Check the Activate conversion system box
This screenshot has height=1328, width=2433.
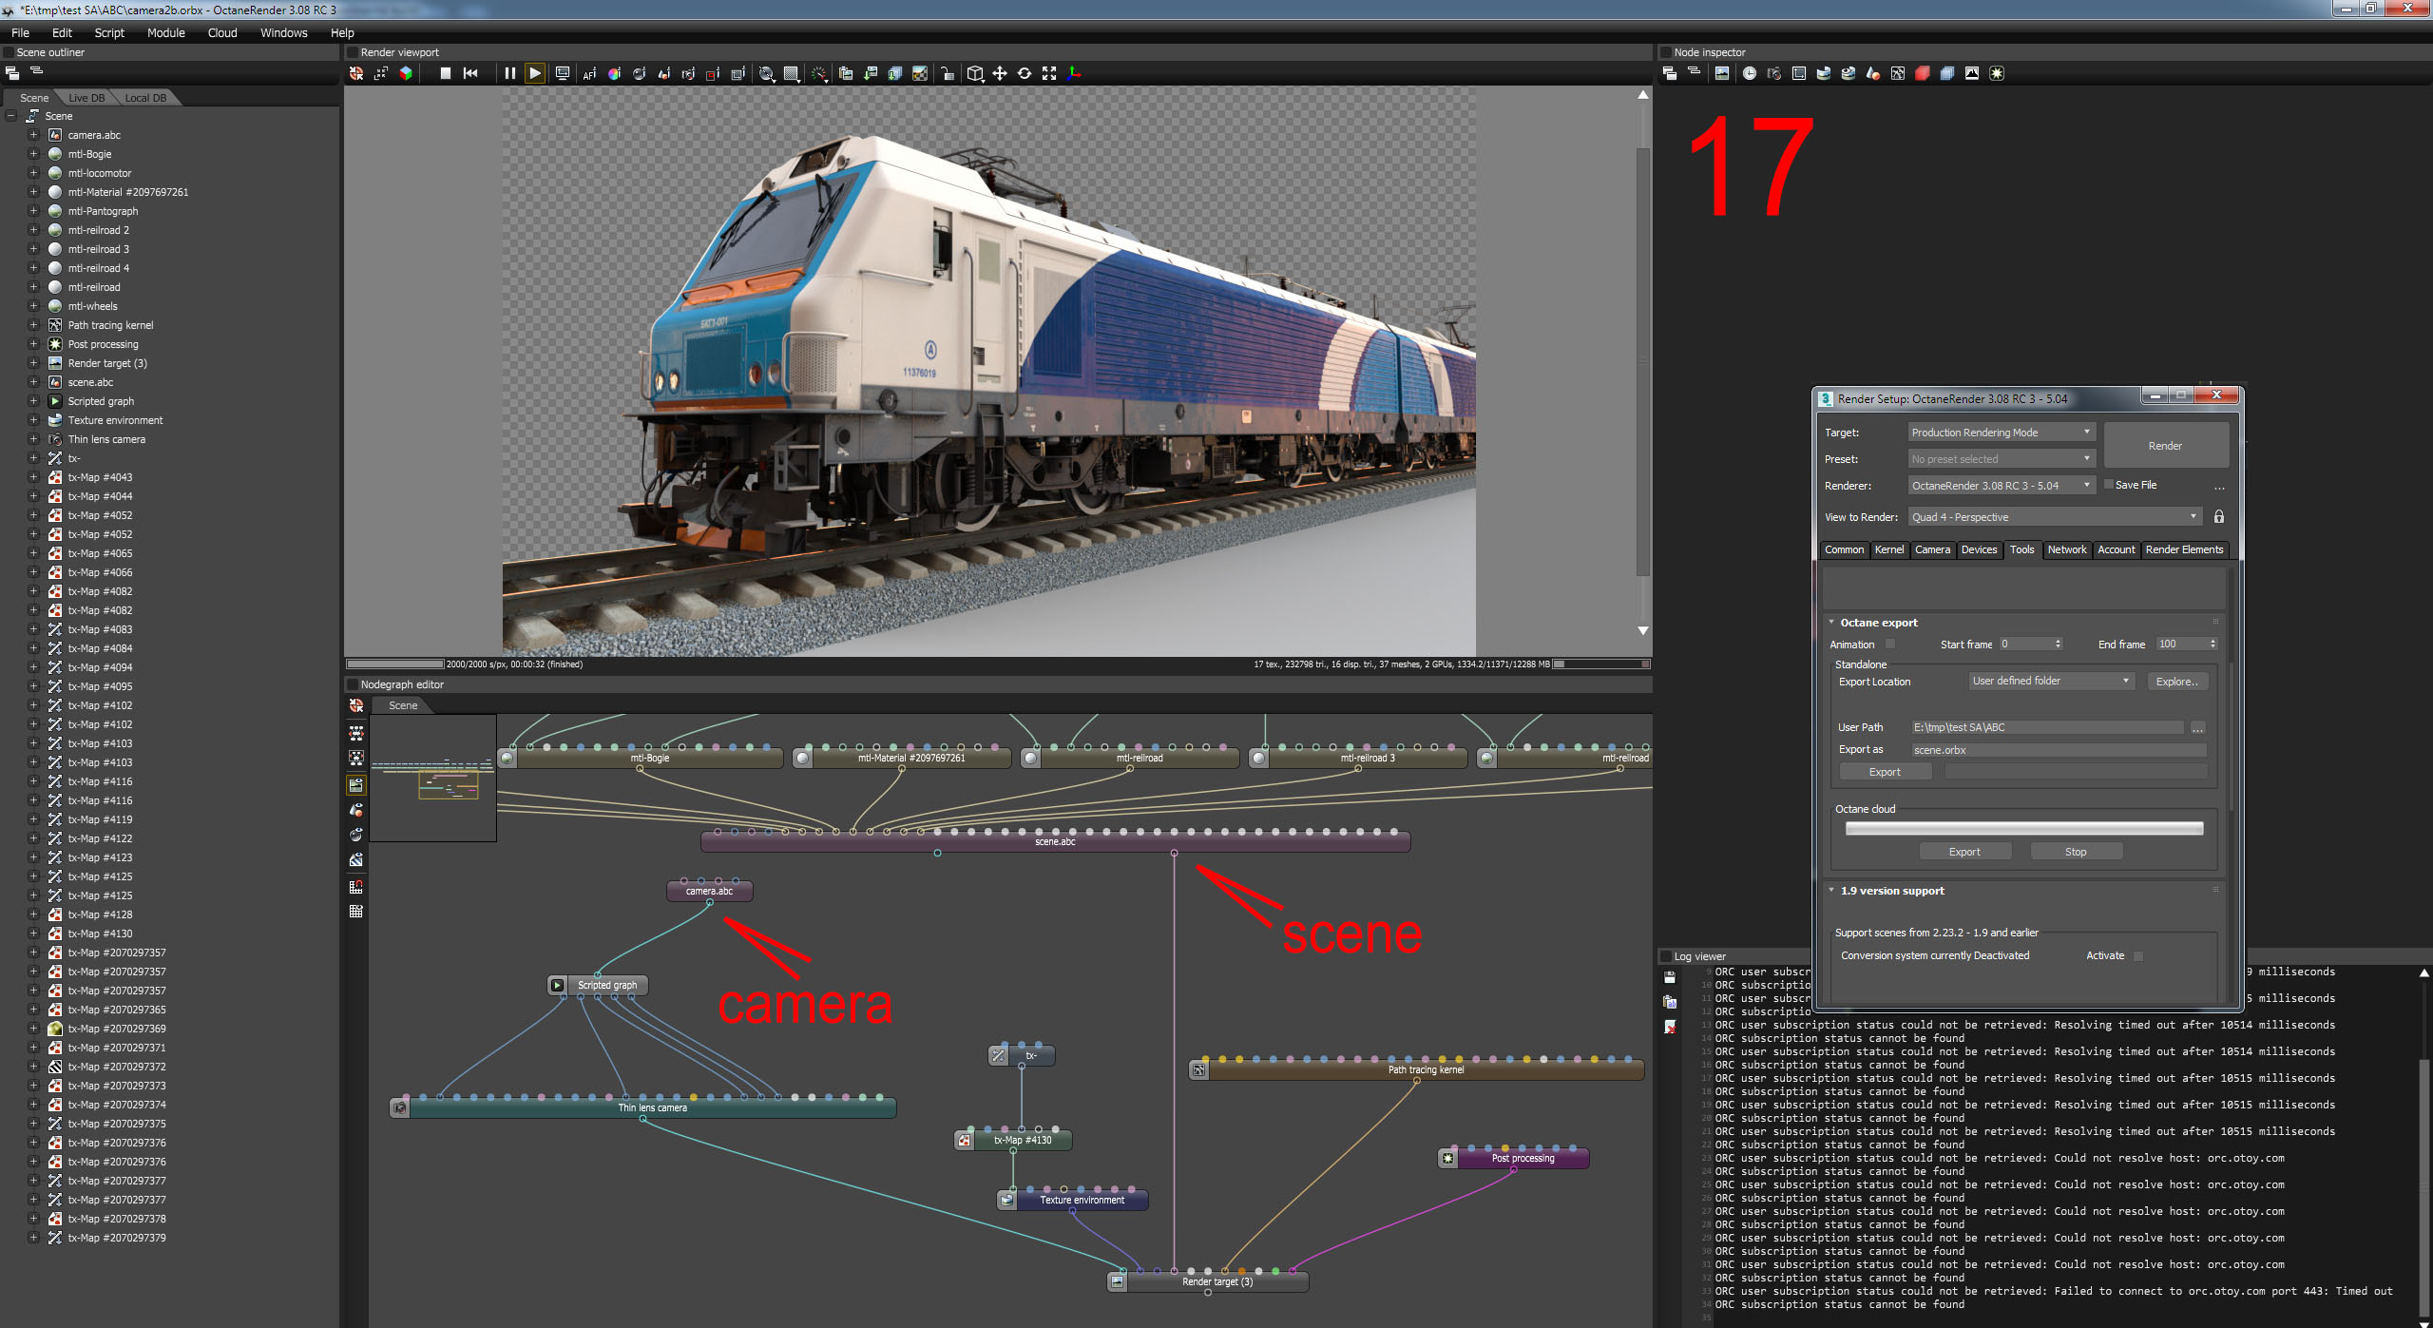tap(2138, 956)
